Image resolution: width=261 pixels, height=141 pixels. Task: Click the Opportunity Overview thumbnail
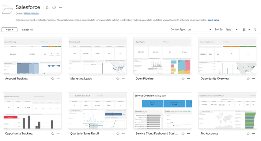(228, 56)
